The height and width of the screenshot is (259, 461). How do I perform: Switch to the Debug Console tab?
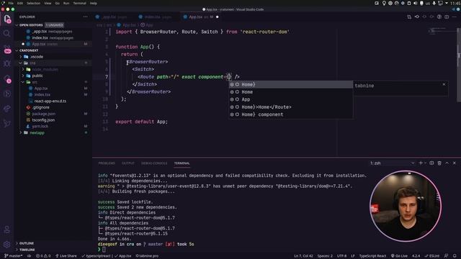(154, 163)
